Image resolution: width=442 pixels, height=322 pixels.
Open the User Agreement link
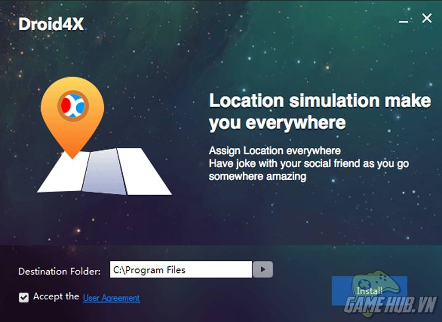(112, 298)
